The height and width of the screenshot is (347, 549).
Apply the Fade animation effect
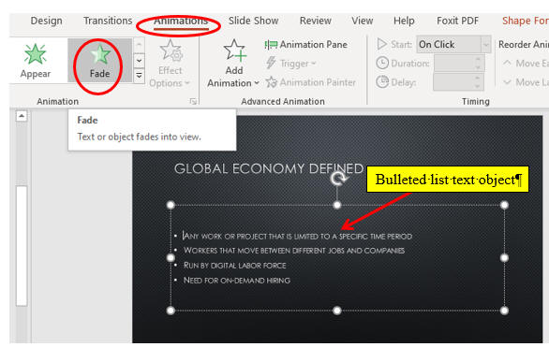click(100, 61)
